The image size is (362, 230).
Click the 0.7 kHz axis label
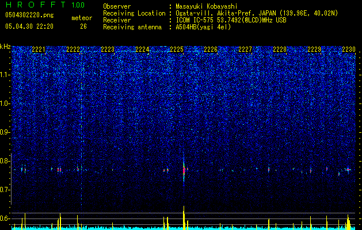pyautogui.click(x=5, y=190)
